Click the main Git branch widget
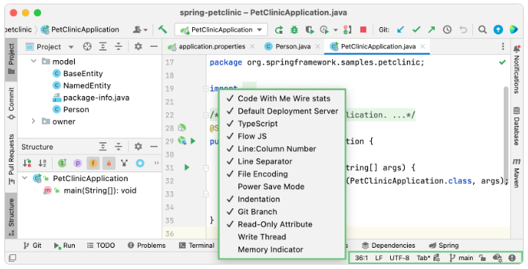The height and width of the screenshot is (269, 528). click(461, 258)
